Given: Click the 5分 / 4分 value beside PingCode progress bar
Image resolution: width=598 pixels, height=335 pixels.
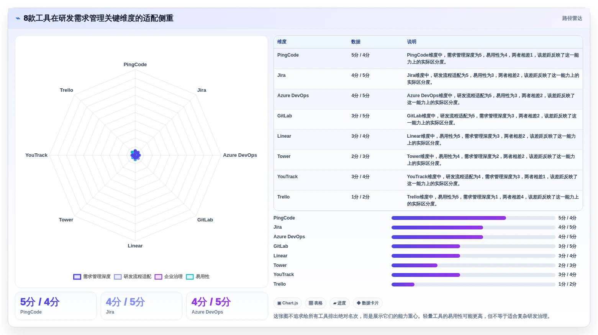Looking at the screenshot, I should click(567, 218).
